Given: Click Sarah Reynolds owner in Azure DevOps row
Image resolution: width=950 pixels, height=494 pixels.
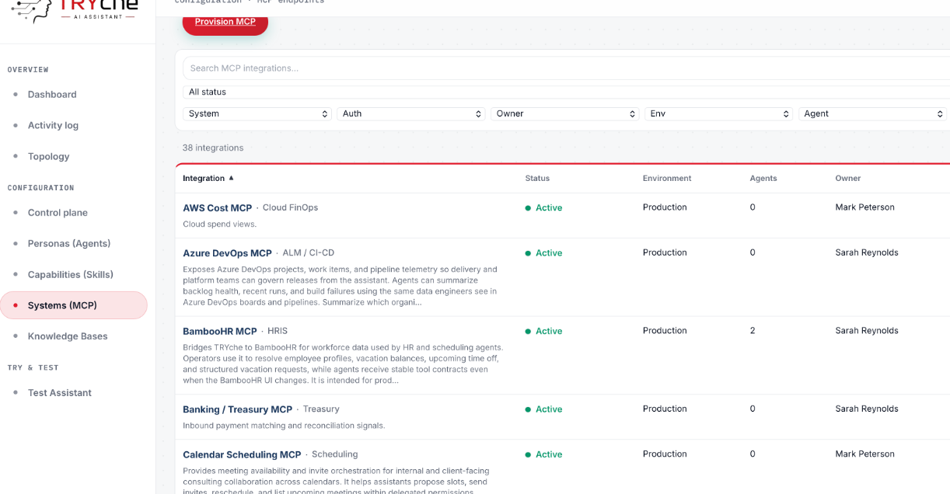Looking at the screenshot, I should (867, 252).
